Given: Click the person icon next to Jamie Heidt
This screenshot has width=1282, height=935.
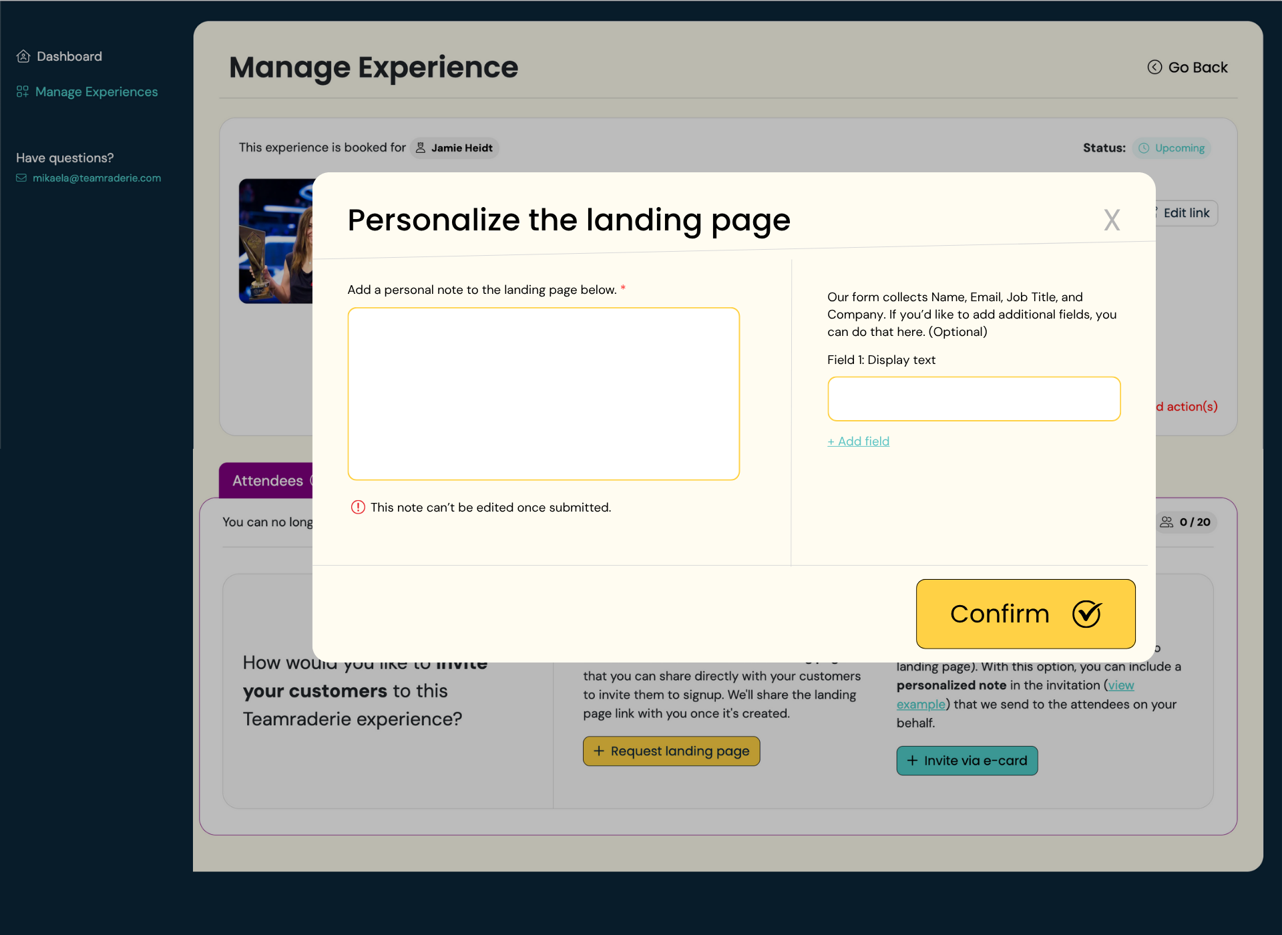Looking at the screenshot, I should (421, 148).
